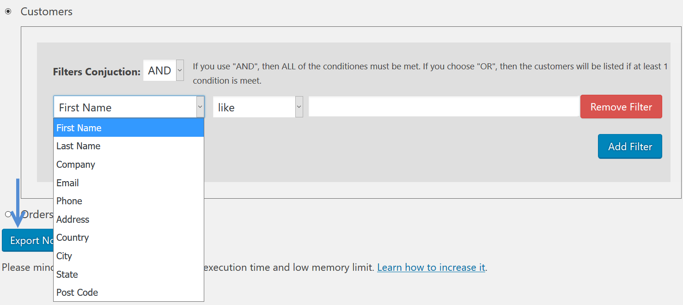The width and height of the screenshot is (683, 305).
Task: Select City in the dropdown list
Action: tap(129, 256)
